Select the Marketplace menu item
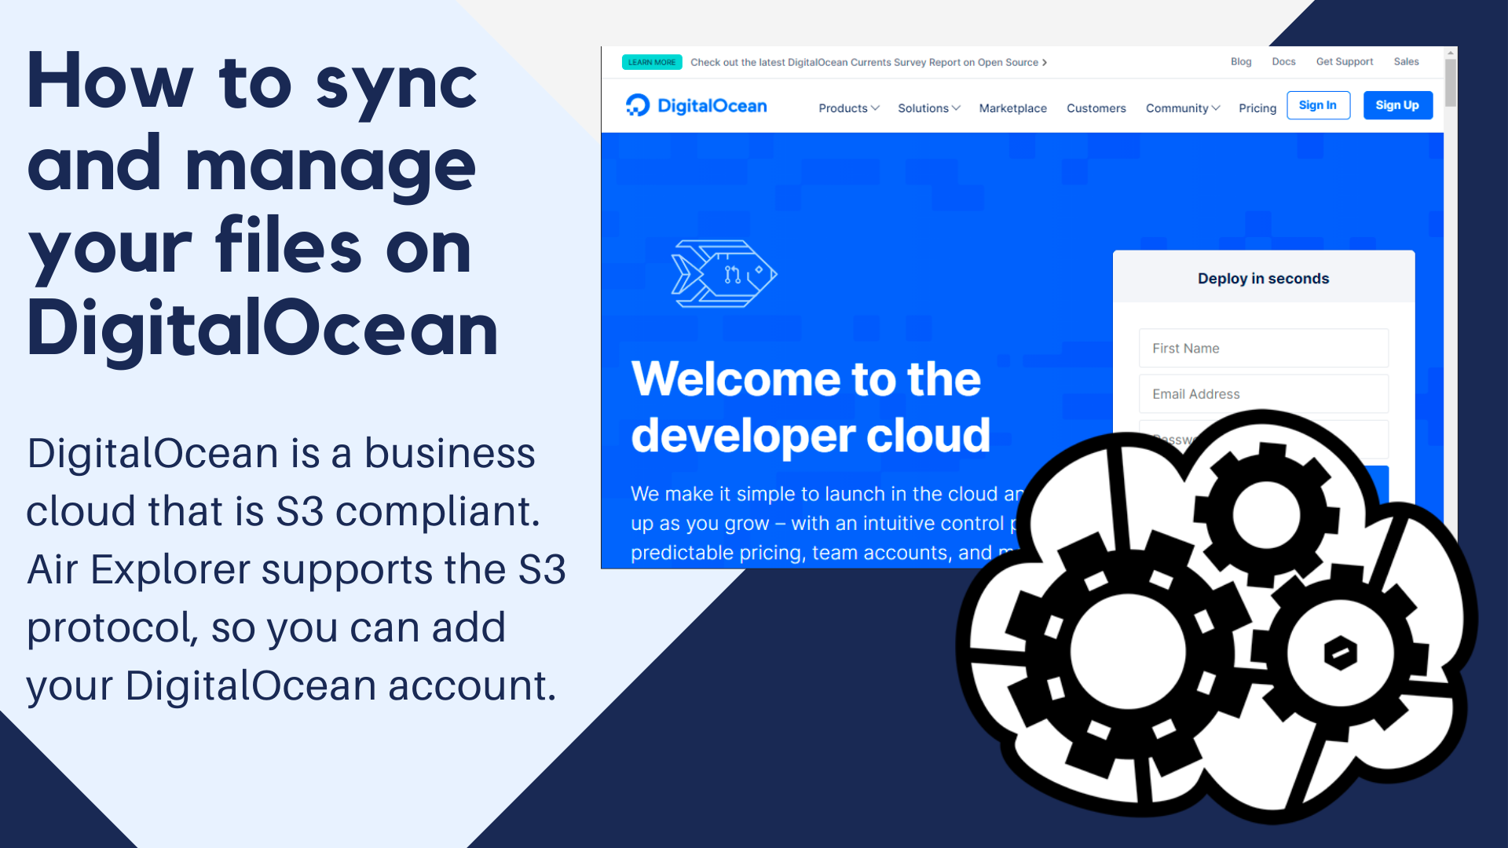The width and height of the screenshot is (1508, 848). 1012,108
